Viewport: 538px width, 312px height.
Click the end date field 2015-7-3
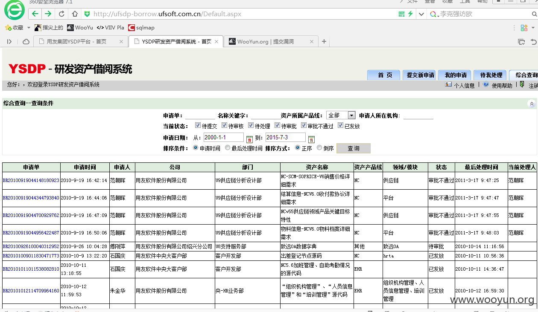(285, 138)
